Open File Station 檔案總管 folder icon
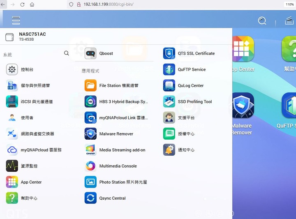This screenshot has width=296, height=219. (90, 85)
